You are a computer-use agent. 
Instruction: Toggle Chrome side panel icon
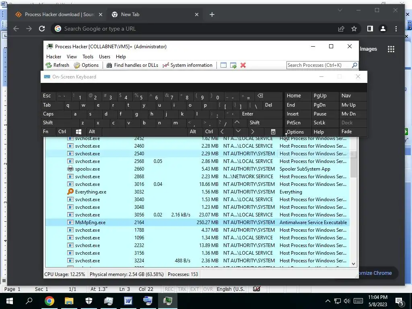coord(370,29)
